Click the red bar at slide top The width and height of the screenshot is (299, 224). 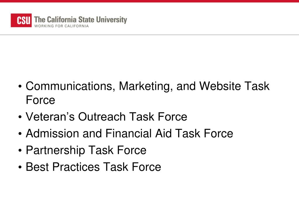pyautogui.click(x=149, y=1)
